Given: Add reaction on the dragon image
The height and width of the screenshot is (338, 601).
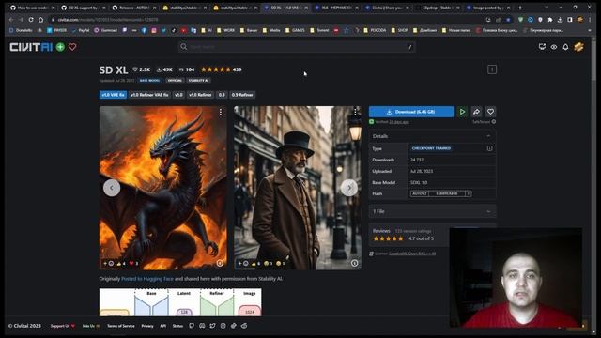Looking at the screenshot, I should click(108, 263).
